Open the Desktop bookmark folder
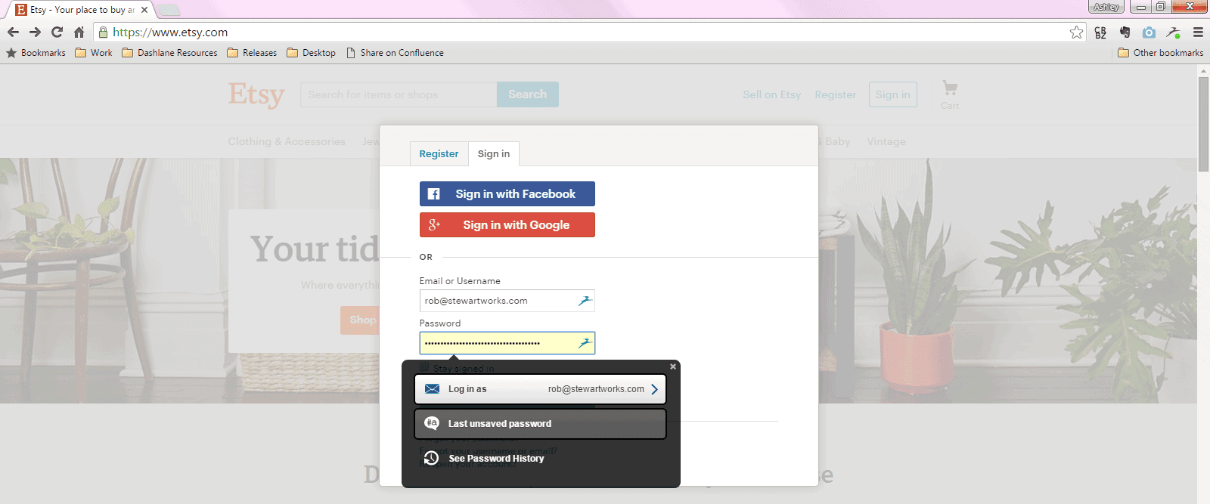The width and height of the screenshot is (1210, 504). (x=311, y=53)
